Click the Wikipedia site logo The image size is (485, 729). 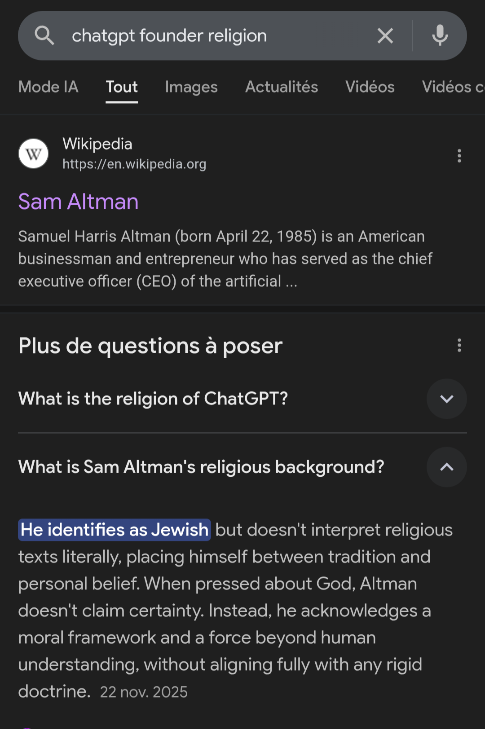point(33,154)
